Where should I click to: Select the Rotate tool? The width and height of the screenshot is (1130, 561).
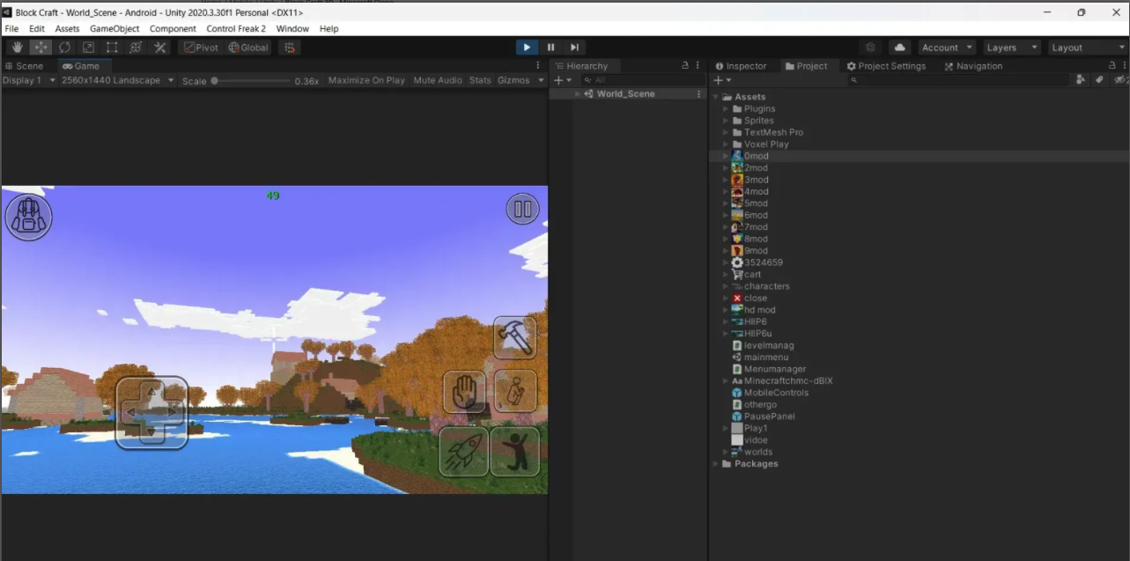click(x=65, y=48)
